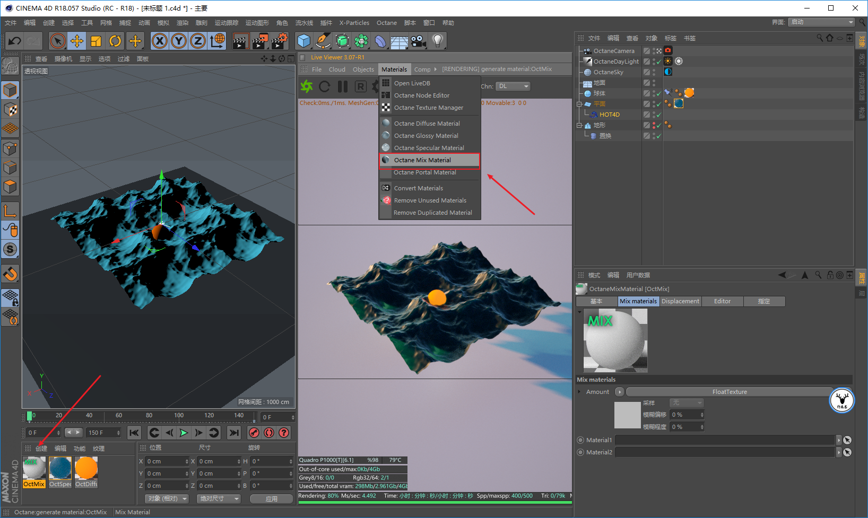Screen dimensions: 868x518
Task: Toggle HOT4D object enable checkmark
Action: point(658,115)
